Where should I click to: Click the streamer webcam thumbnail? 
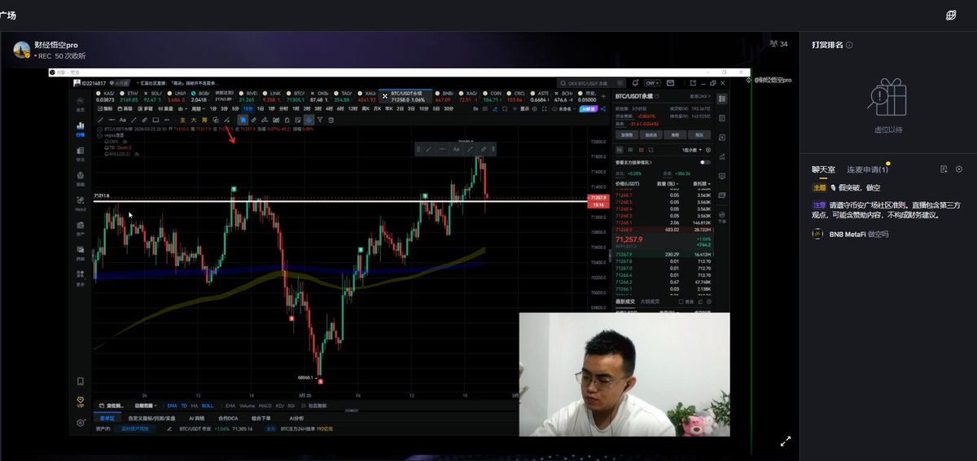(624, 375)
